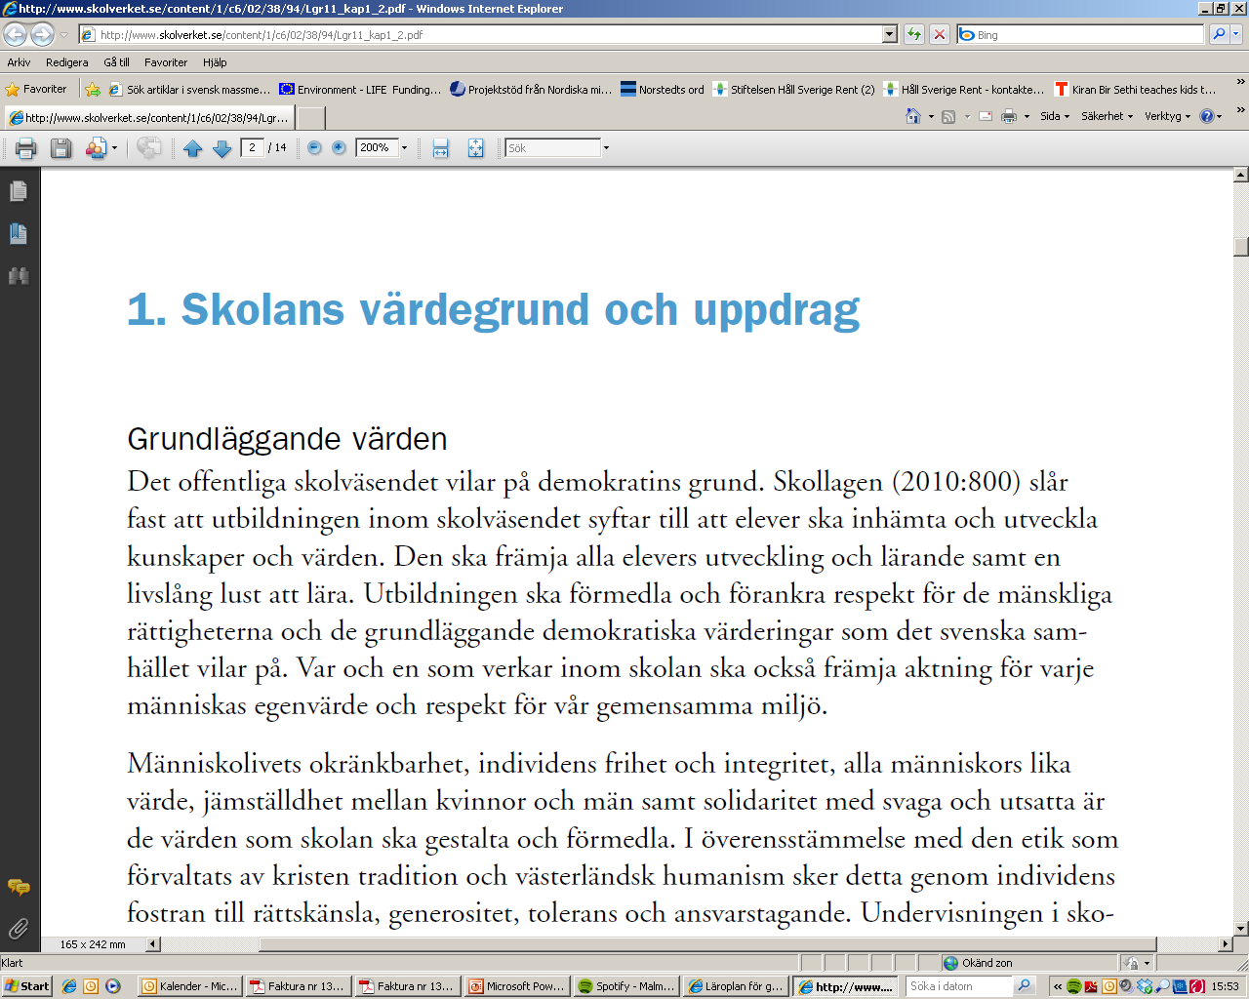
Task: Open the Verktyg dropdown menu
Action: click(1167, 116)
